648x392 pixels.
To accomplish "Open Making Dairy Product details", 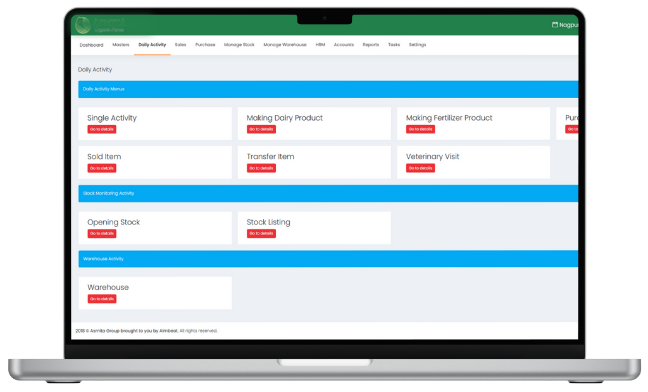I will click(260, 129).
